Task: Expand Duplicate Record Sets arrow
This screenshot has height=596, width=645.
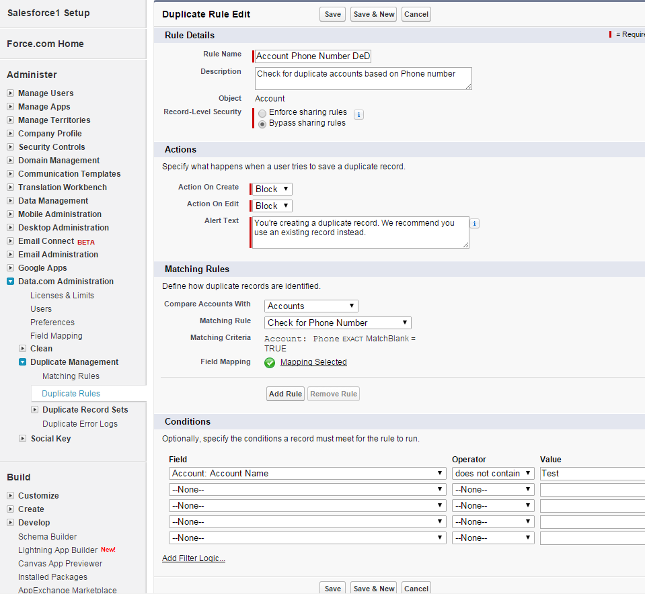Action: click(35, 410)
